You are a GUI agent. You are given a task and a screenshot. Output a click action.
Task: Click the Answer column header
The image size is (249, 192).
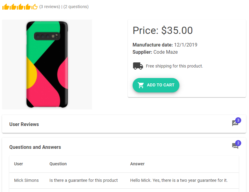[x=137, y=164]
